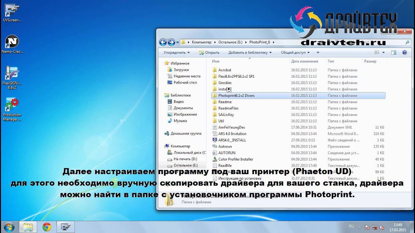415x233 pixels.
Task: Select the SAiLicKey folder
Action: coord(226,115)
